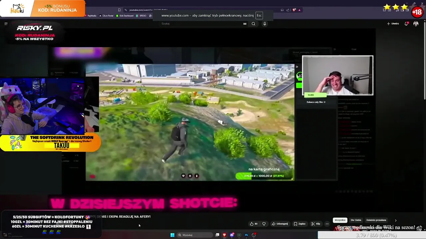
Task: Select the Ostatnio przesłane filter chip
Action: pos(376,220)
